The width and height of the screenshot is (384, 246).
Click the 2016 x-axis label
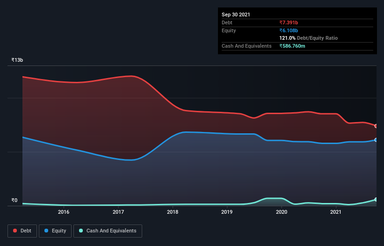pos(64,212)
